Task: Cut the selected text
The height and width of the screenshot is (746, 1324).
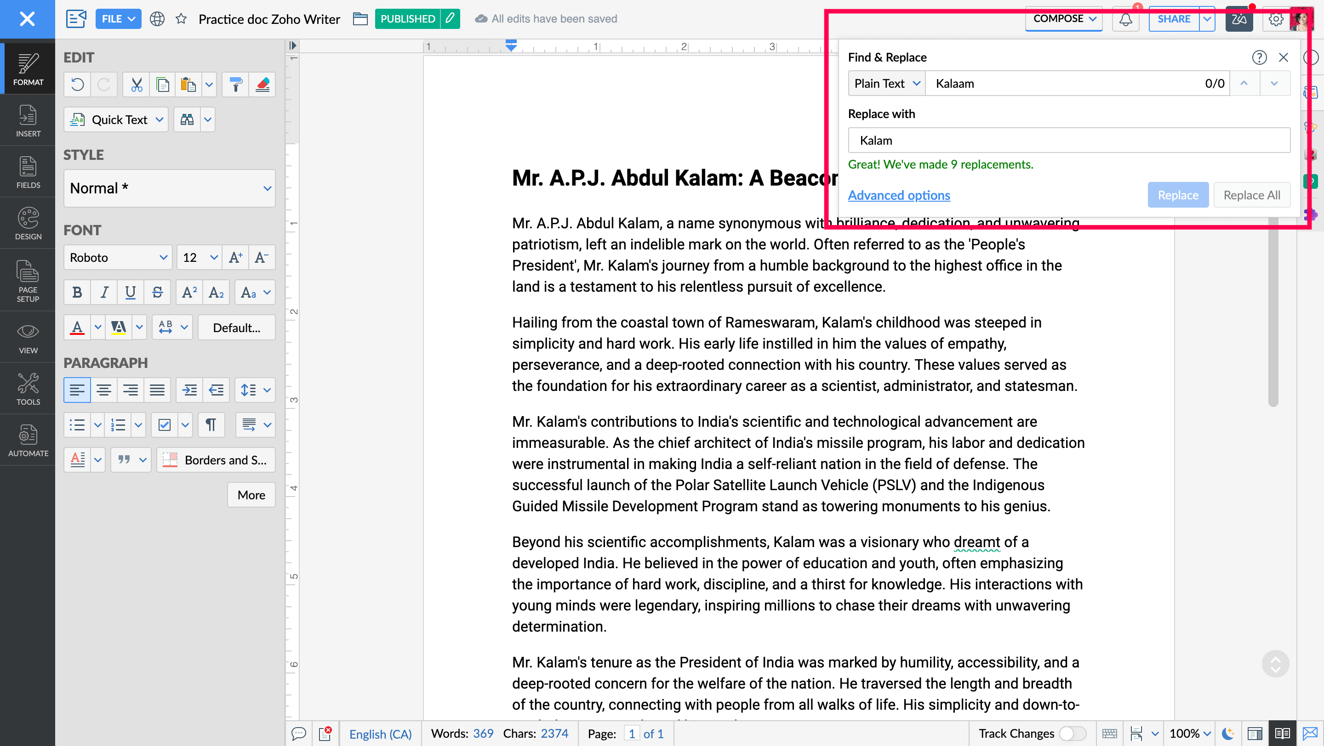Action: 136,85
